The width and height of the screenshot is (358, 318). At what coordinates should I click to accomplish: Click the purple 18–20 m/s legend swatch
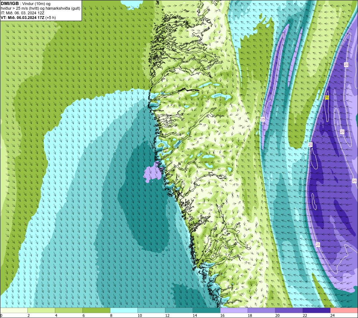(261, 310)
